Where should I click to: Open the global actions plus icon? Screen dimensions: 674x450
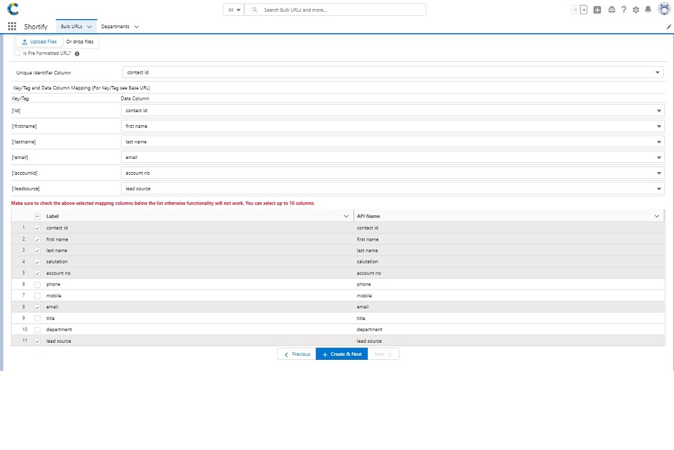tap(597, 10)
